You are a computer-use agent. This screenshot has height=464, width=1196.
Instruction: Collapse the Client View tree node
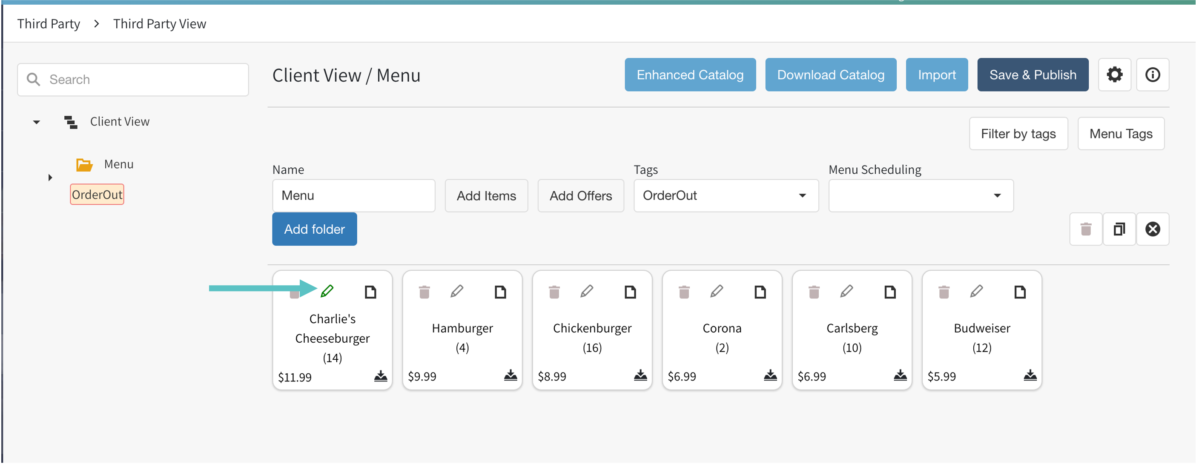(37, 122)
